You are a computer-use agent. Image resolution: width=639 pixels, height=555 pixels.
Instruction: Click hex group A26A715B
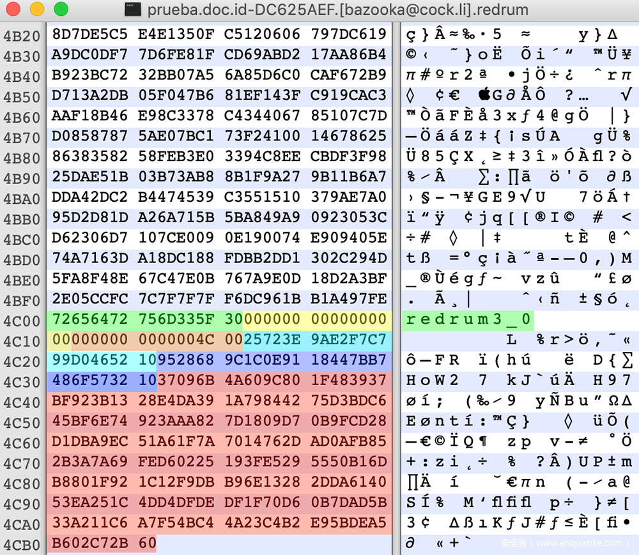pyautogui.click(x=176, y=217)
